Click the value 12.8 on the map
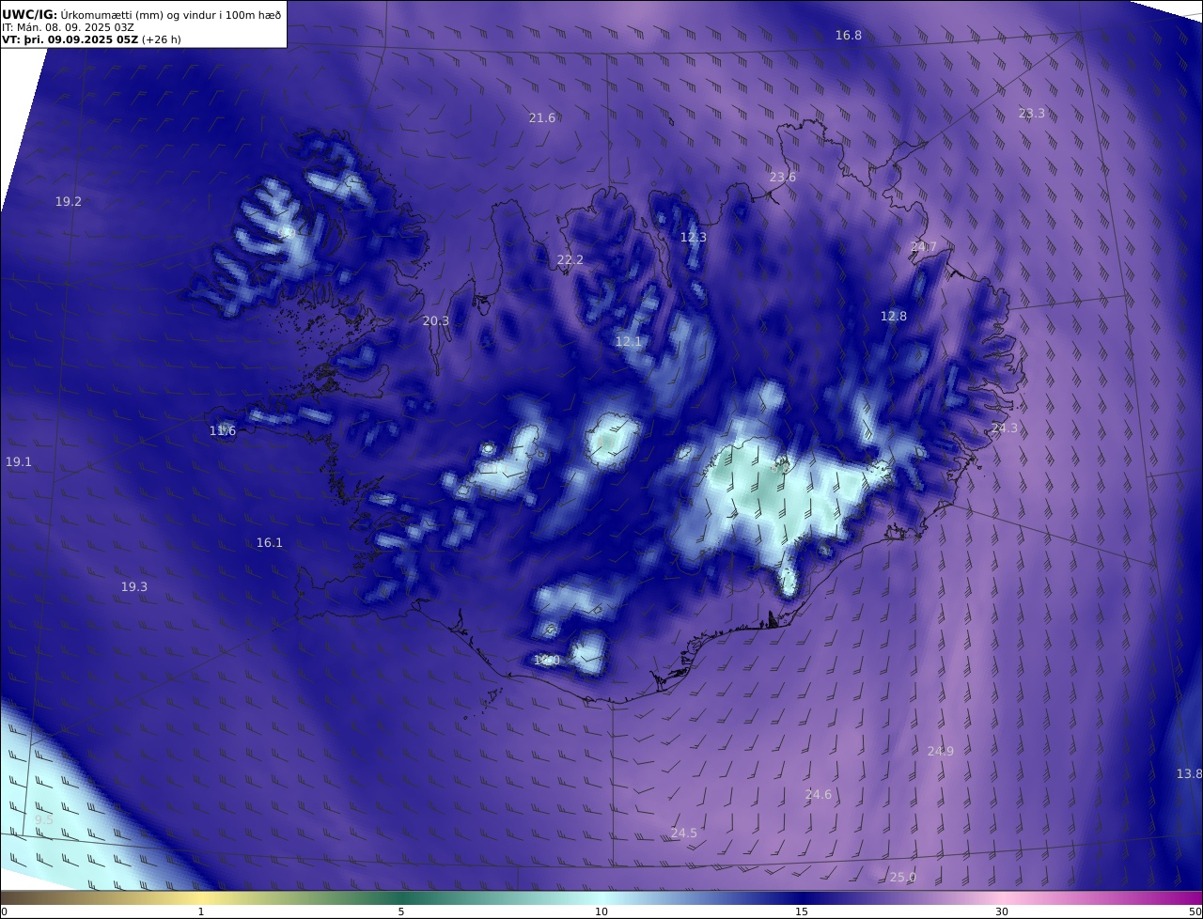Image resolution: width=1203 pixels, height=919 pixels. click(x=894, y=316)
